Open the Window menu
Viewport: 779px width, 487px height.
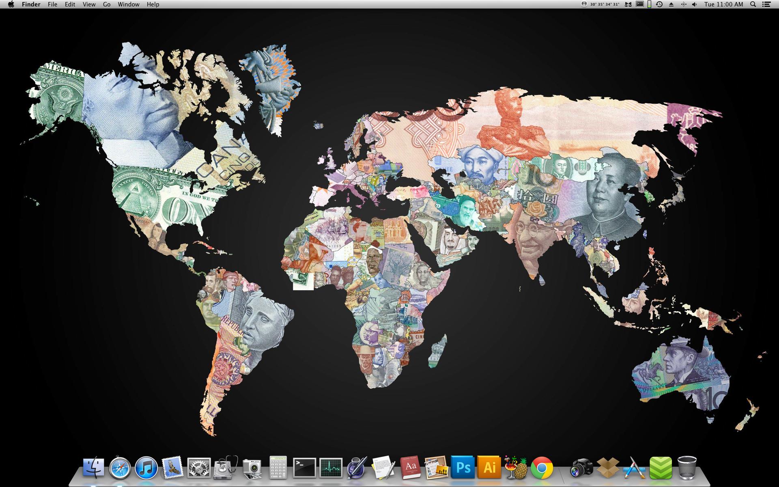(129, 4)
